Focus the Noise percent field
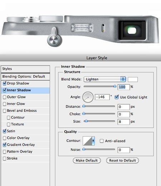 pos(123,150)
